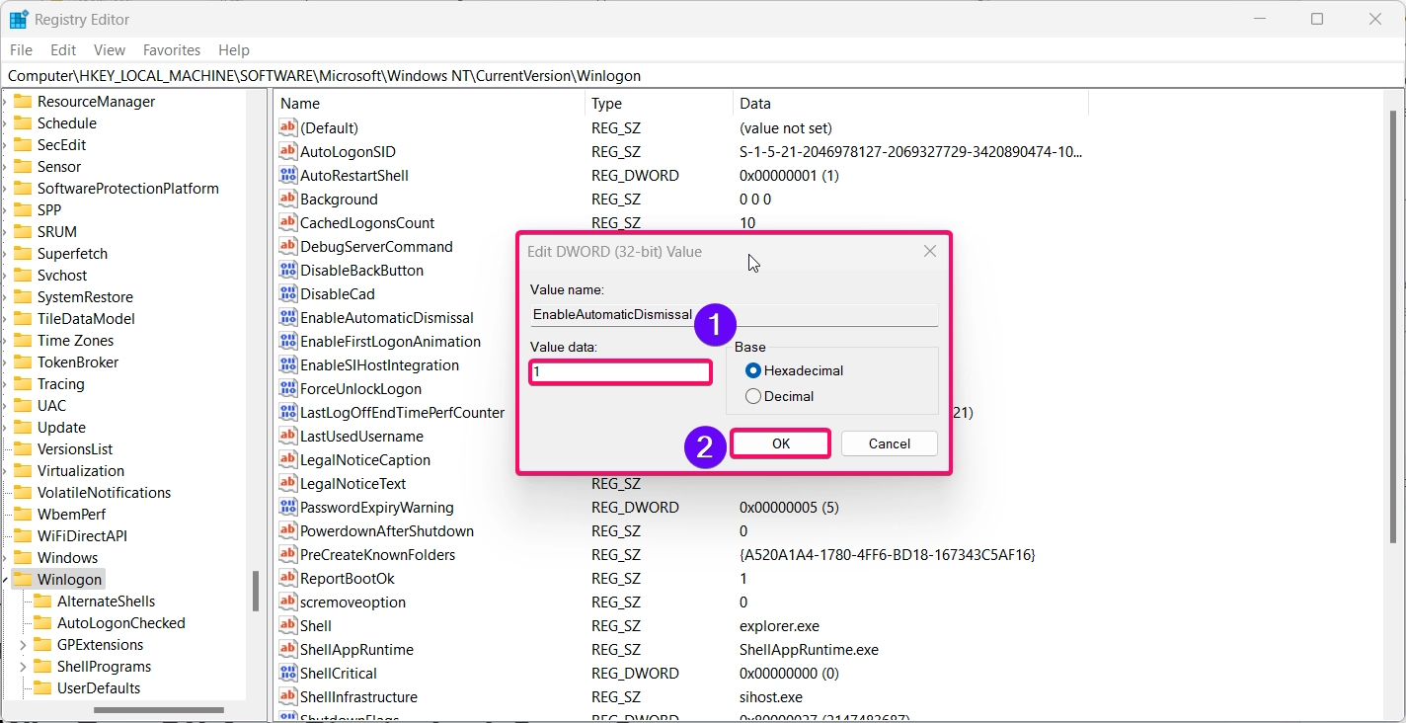Click the EnableFirstLogonAnimation DWORD icon
This screenshot has height=723, width=1406.
(288, 341)
